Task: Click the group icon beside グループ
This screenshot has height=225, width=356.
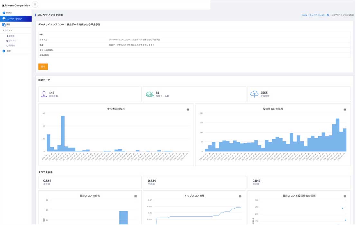Action: point(7,41)
